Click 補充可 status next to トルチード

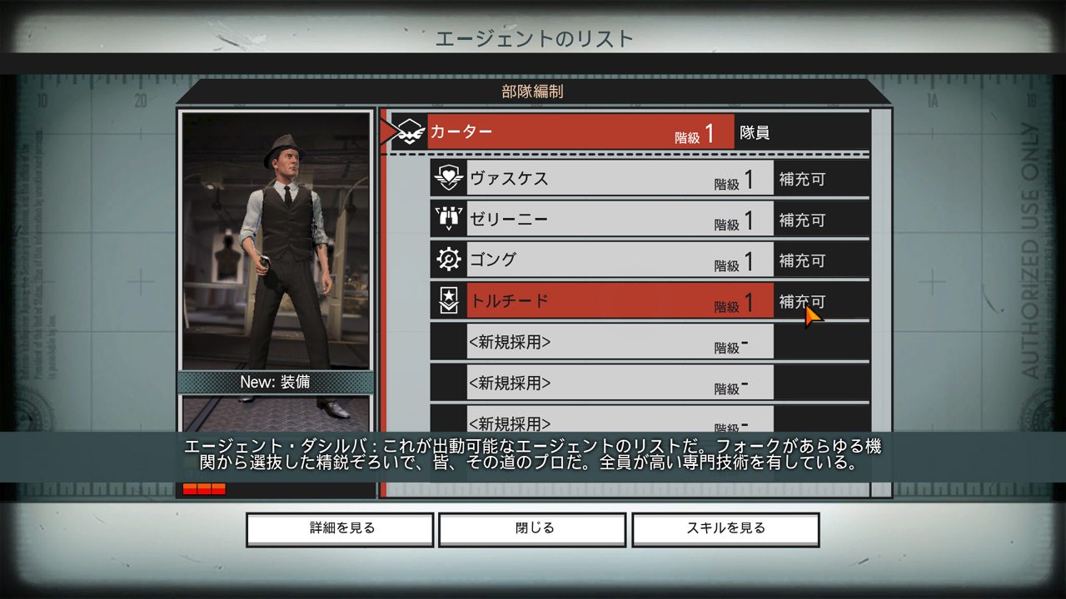pos(802,301)
